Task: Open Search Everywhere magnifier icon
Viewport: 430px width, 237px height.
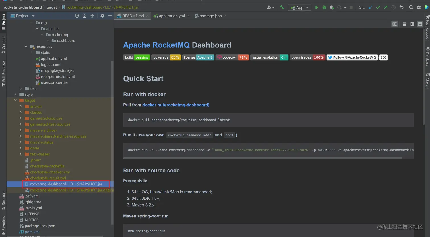Action: (x=411, y=7)
